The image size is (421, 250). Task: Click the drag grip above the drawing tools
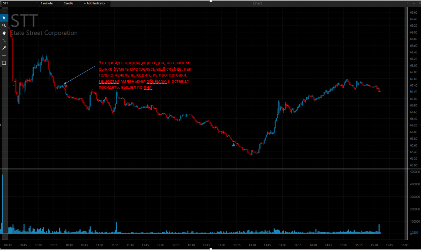4,11
